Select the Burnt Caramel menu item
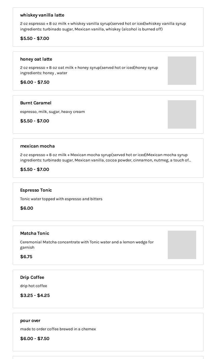The height and width of the screenshot is (359, 216). click(36, 103)
